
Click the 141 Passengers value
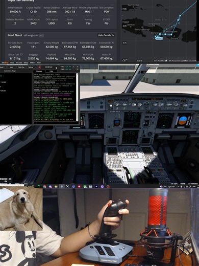click(x=33, y=47)
